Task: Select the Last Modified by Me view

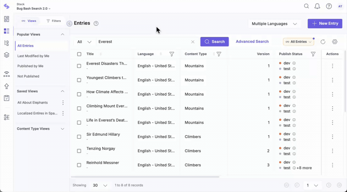Action: pyautogui.click(x=33, y=56)
